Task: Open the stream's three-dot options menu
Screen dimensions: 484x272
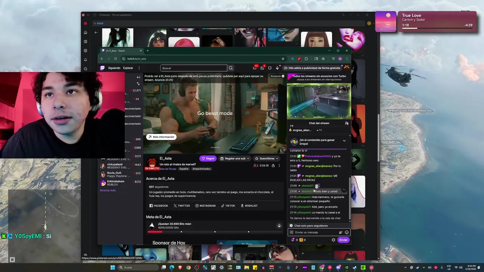Action: tap(279, 165)
